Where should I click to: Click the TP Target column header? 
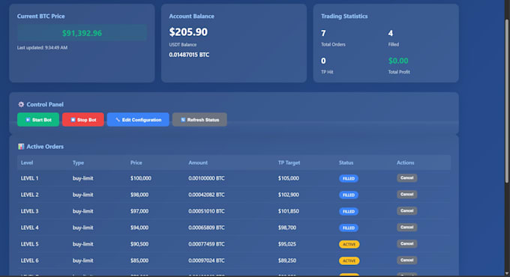(289, 162)
